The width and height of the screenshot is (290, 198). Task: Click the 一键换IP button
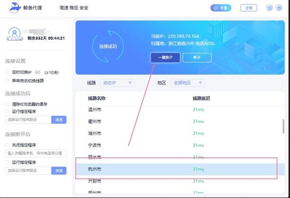coord(165,57)
